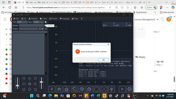The height and width of the screenshot is (99, 176).
Task: Click the Filename input field
Action: coord(32,26)
